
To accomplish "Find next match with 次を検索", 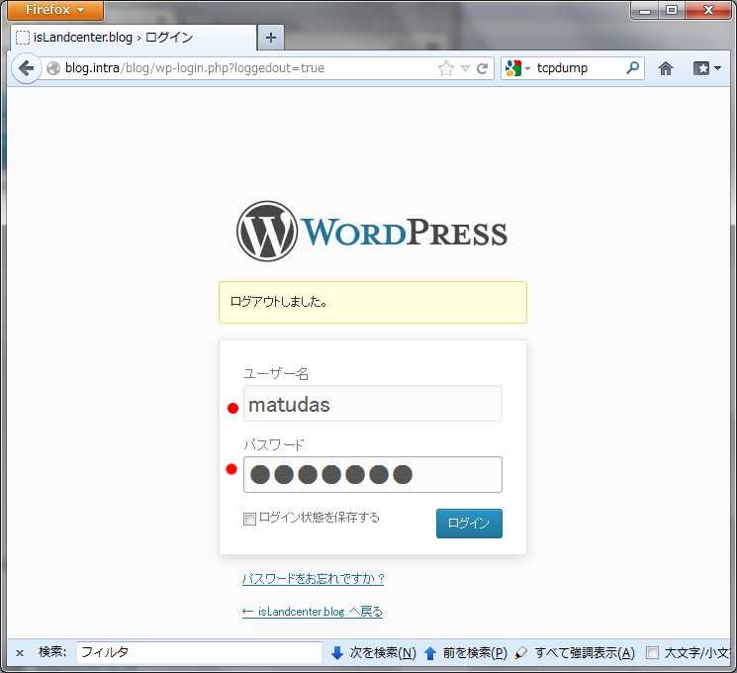I will (x=374, y=653).
